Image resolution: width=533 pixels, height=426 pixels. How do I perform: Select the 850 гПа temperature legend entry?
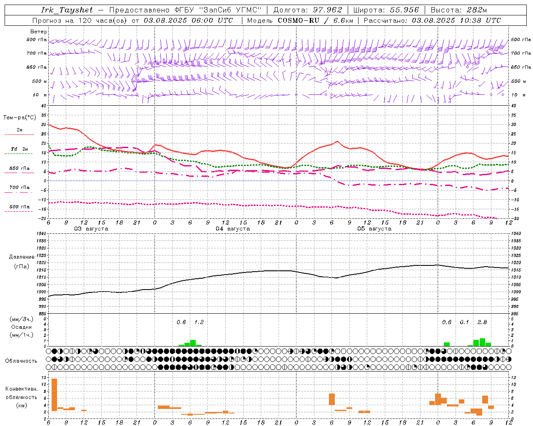coord(20,168)
